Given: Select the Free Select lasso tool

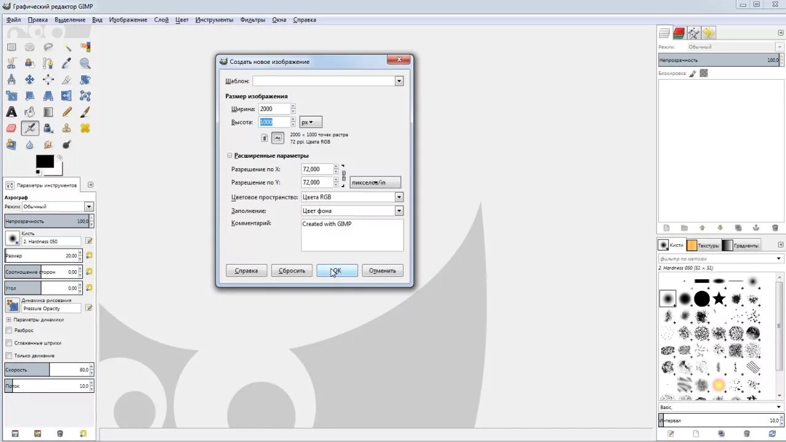Looking at the screenshot, I should (x=48, y=47).
